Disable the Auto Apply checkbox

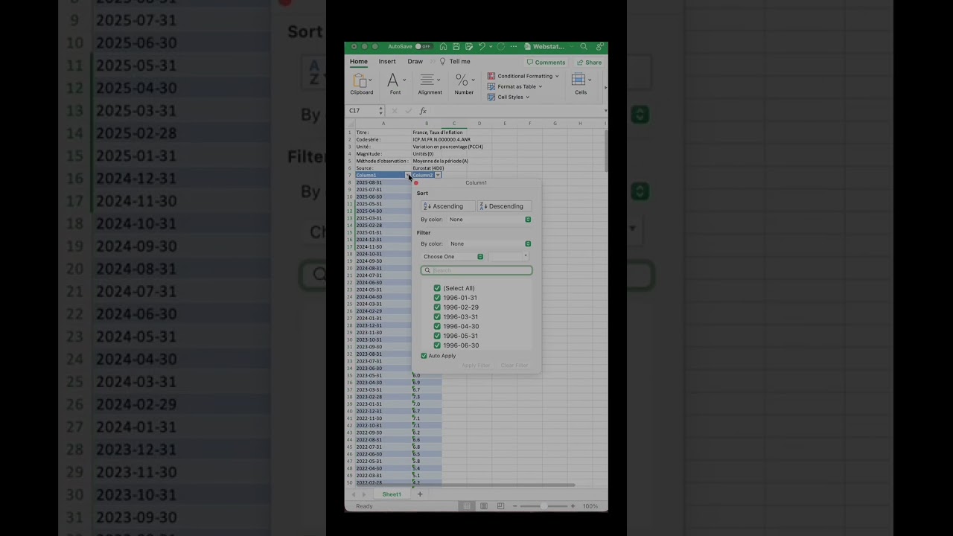coord(424,356)
